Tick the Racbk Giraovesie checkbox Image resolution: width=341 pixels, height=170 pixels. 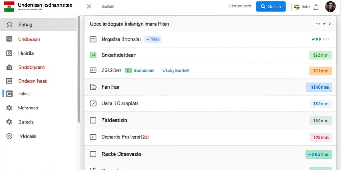click(x=93, y=154)
